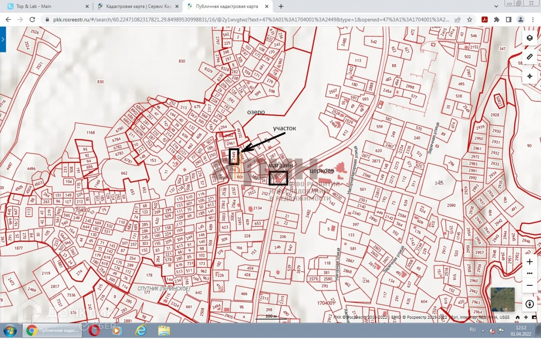The width and height of the screenshot is (541, 339).
Task: Switch basemap via satellite thumbnail
Action: click(x=503, y=299)
